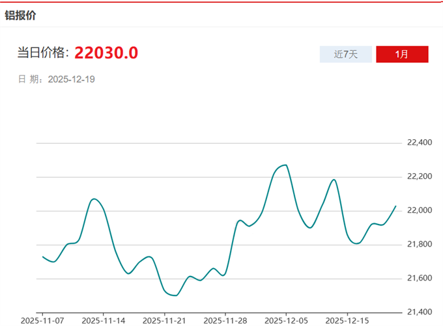Switch to the 近7天 range tab
Viewport: 443px width, 326px height.
pos(346,54)
